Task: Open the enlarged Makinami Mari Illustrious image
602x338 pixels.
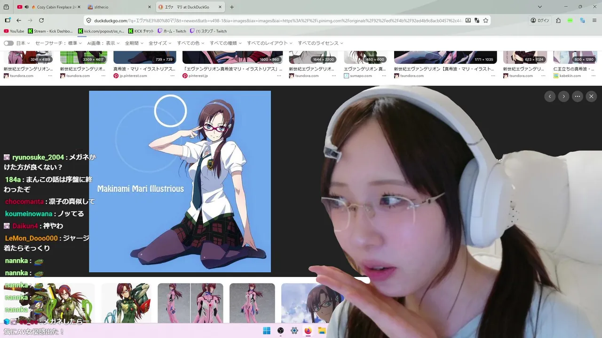Action: click(x=180, y=181)
